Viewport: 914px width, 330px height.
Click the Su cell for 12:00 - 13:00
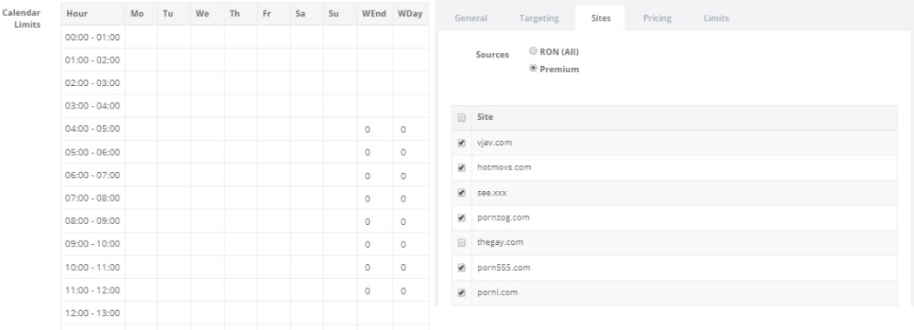click(339, 313)
